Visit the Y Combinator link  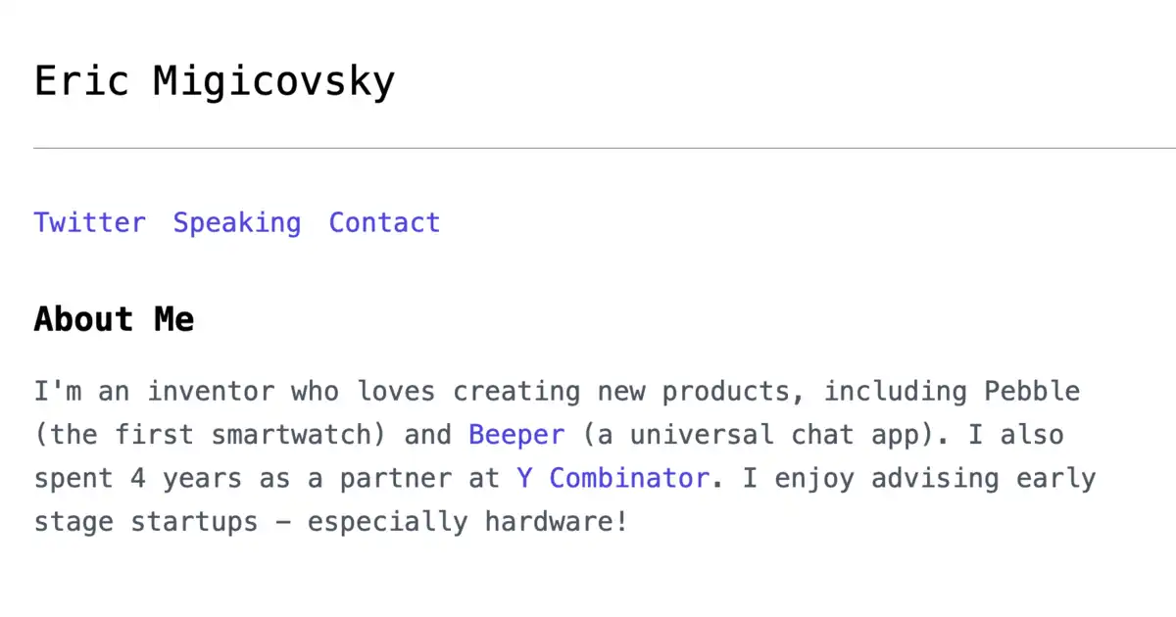612,478
